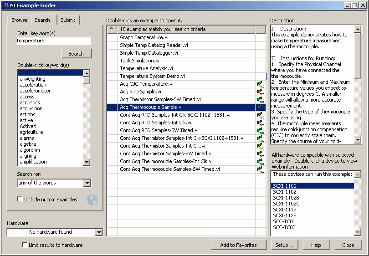Click DAQmx icon beside Cont Acq Thermistor Samples-Int Clk.vi
Screen dimensions: 369x256
point(261,146)
